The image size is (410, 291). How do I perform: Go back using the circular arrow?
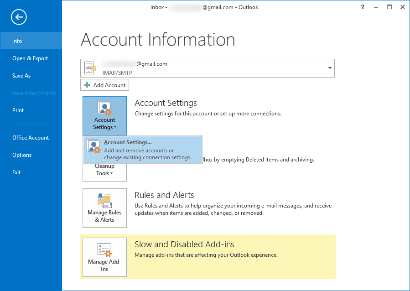click(x=19, y=17)
